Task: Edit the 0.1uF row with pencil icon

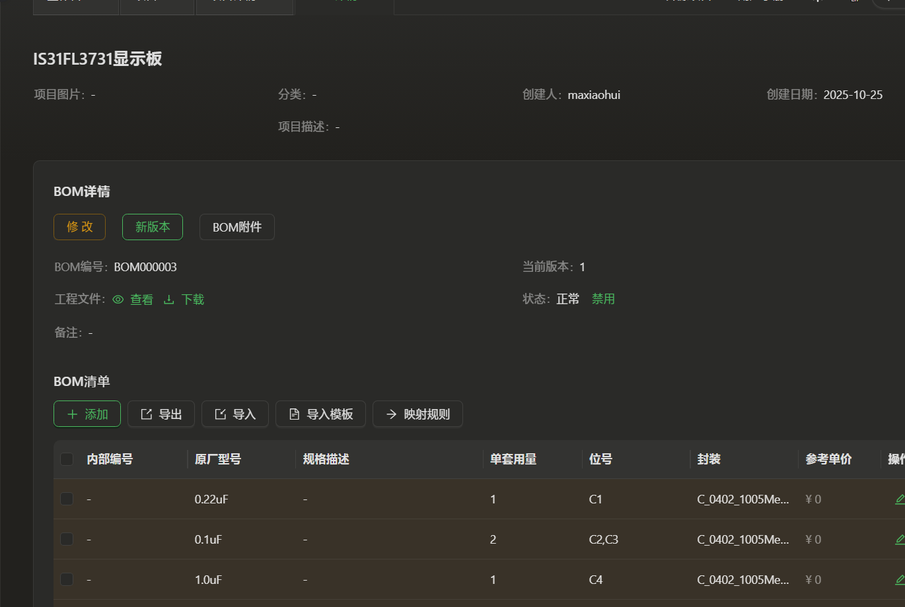Action: [x=899, y=540]
